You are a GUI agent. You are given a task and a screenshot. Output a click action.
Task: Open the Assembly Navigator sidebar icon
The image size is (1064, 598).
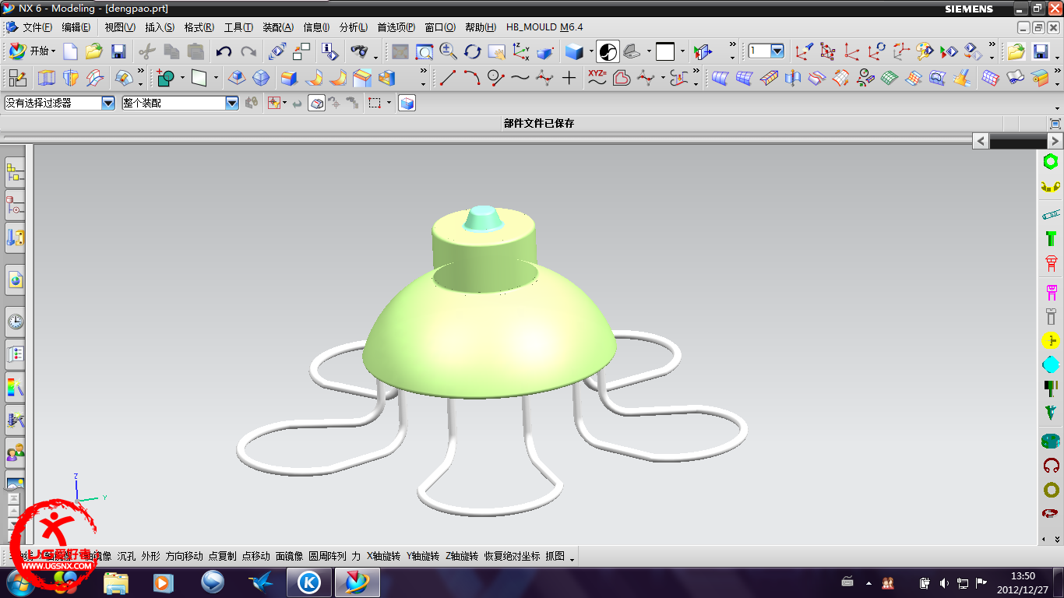coord(16,174)
